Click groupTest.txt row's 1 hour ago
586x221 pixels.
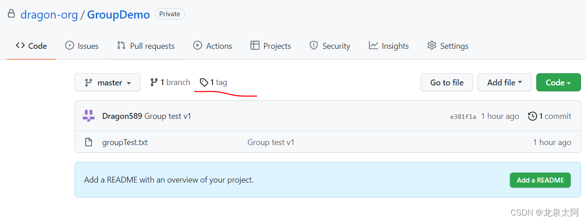(x=552, y=142)
